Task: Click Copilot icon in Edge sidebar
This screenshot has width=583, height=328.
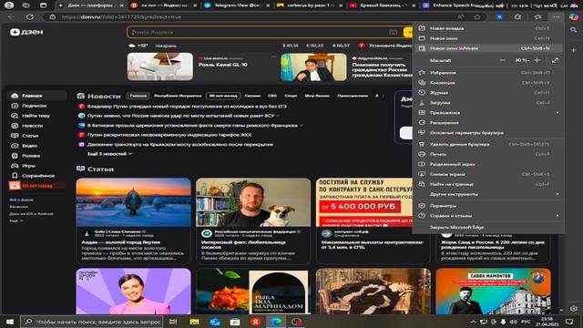Action: [574, 17]
